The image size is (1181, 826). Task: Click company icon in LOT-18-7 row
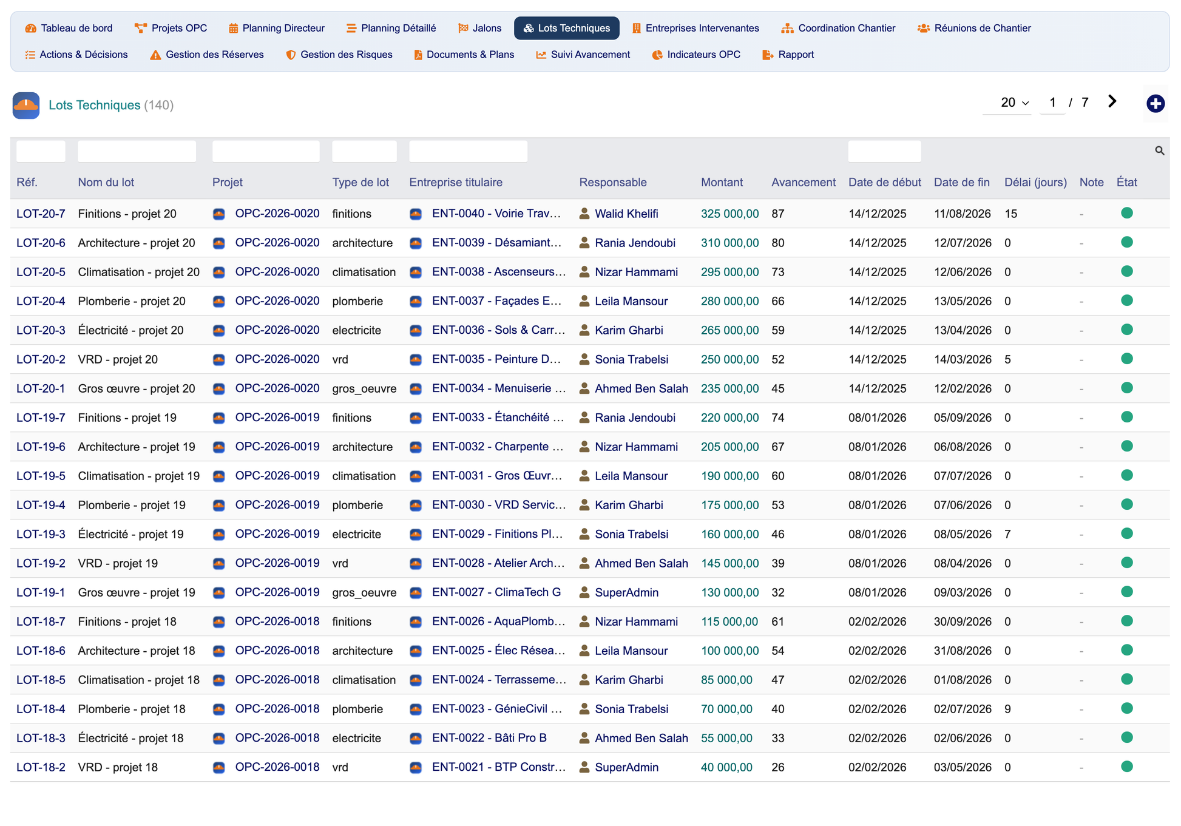pos(416,621)
